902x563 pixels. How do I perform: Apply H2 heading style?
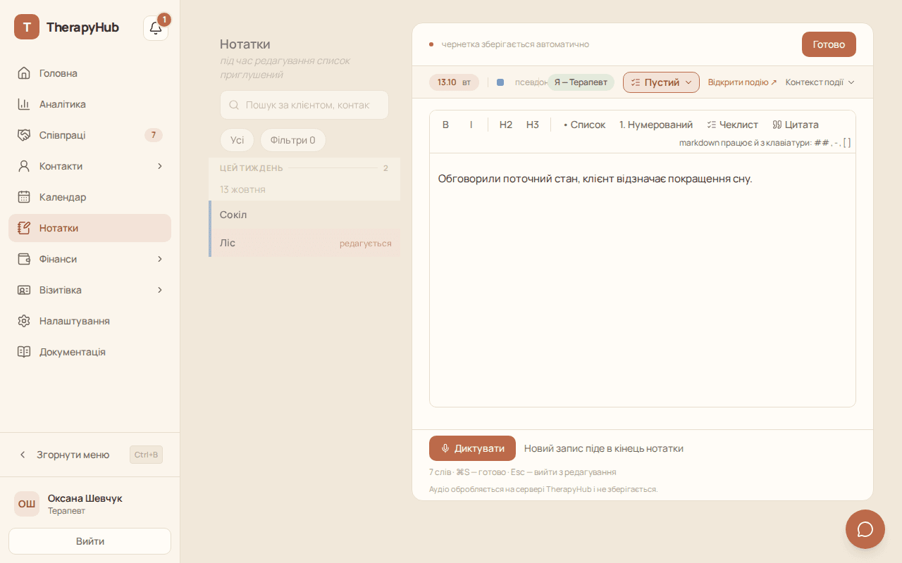(x=506, y=125)
